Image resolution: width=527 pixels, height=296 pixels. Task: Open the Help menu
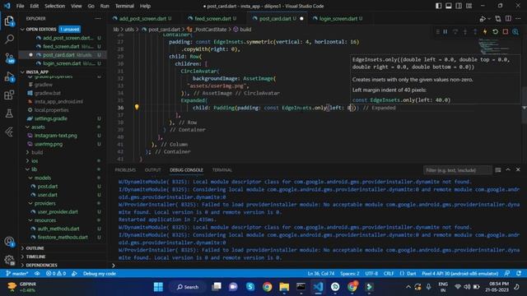click(145, 6)
